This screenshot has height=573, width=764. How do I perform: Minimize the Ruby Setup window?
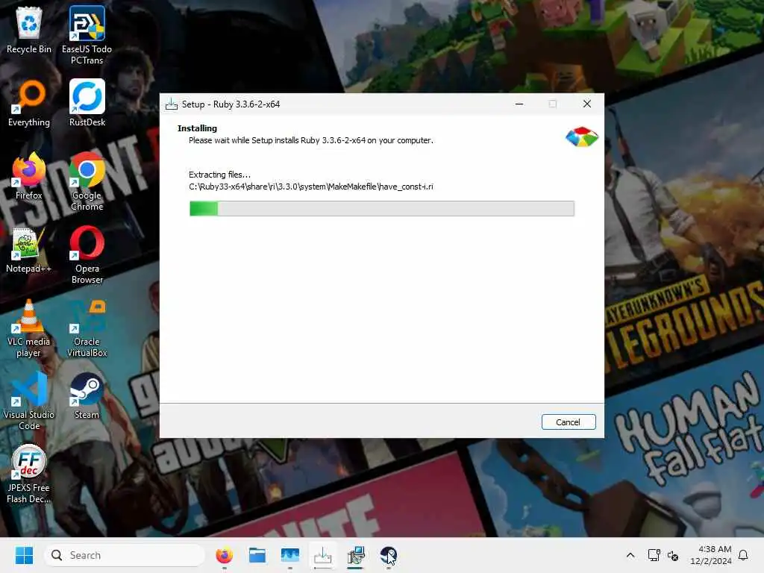[519, 104]
